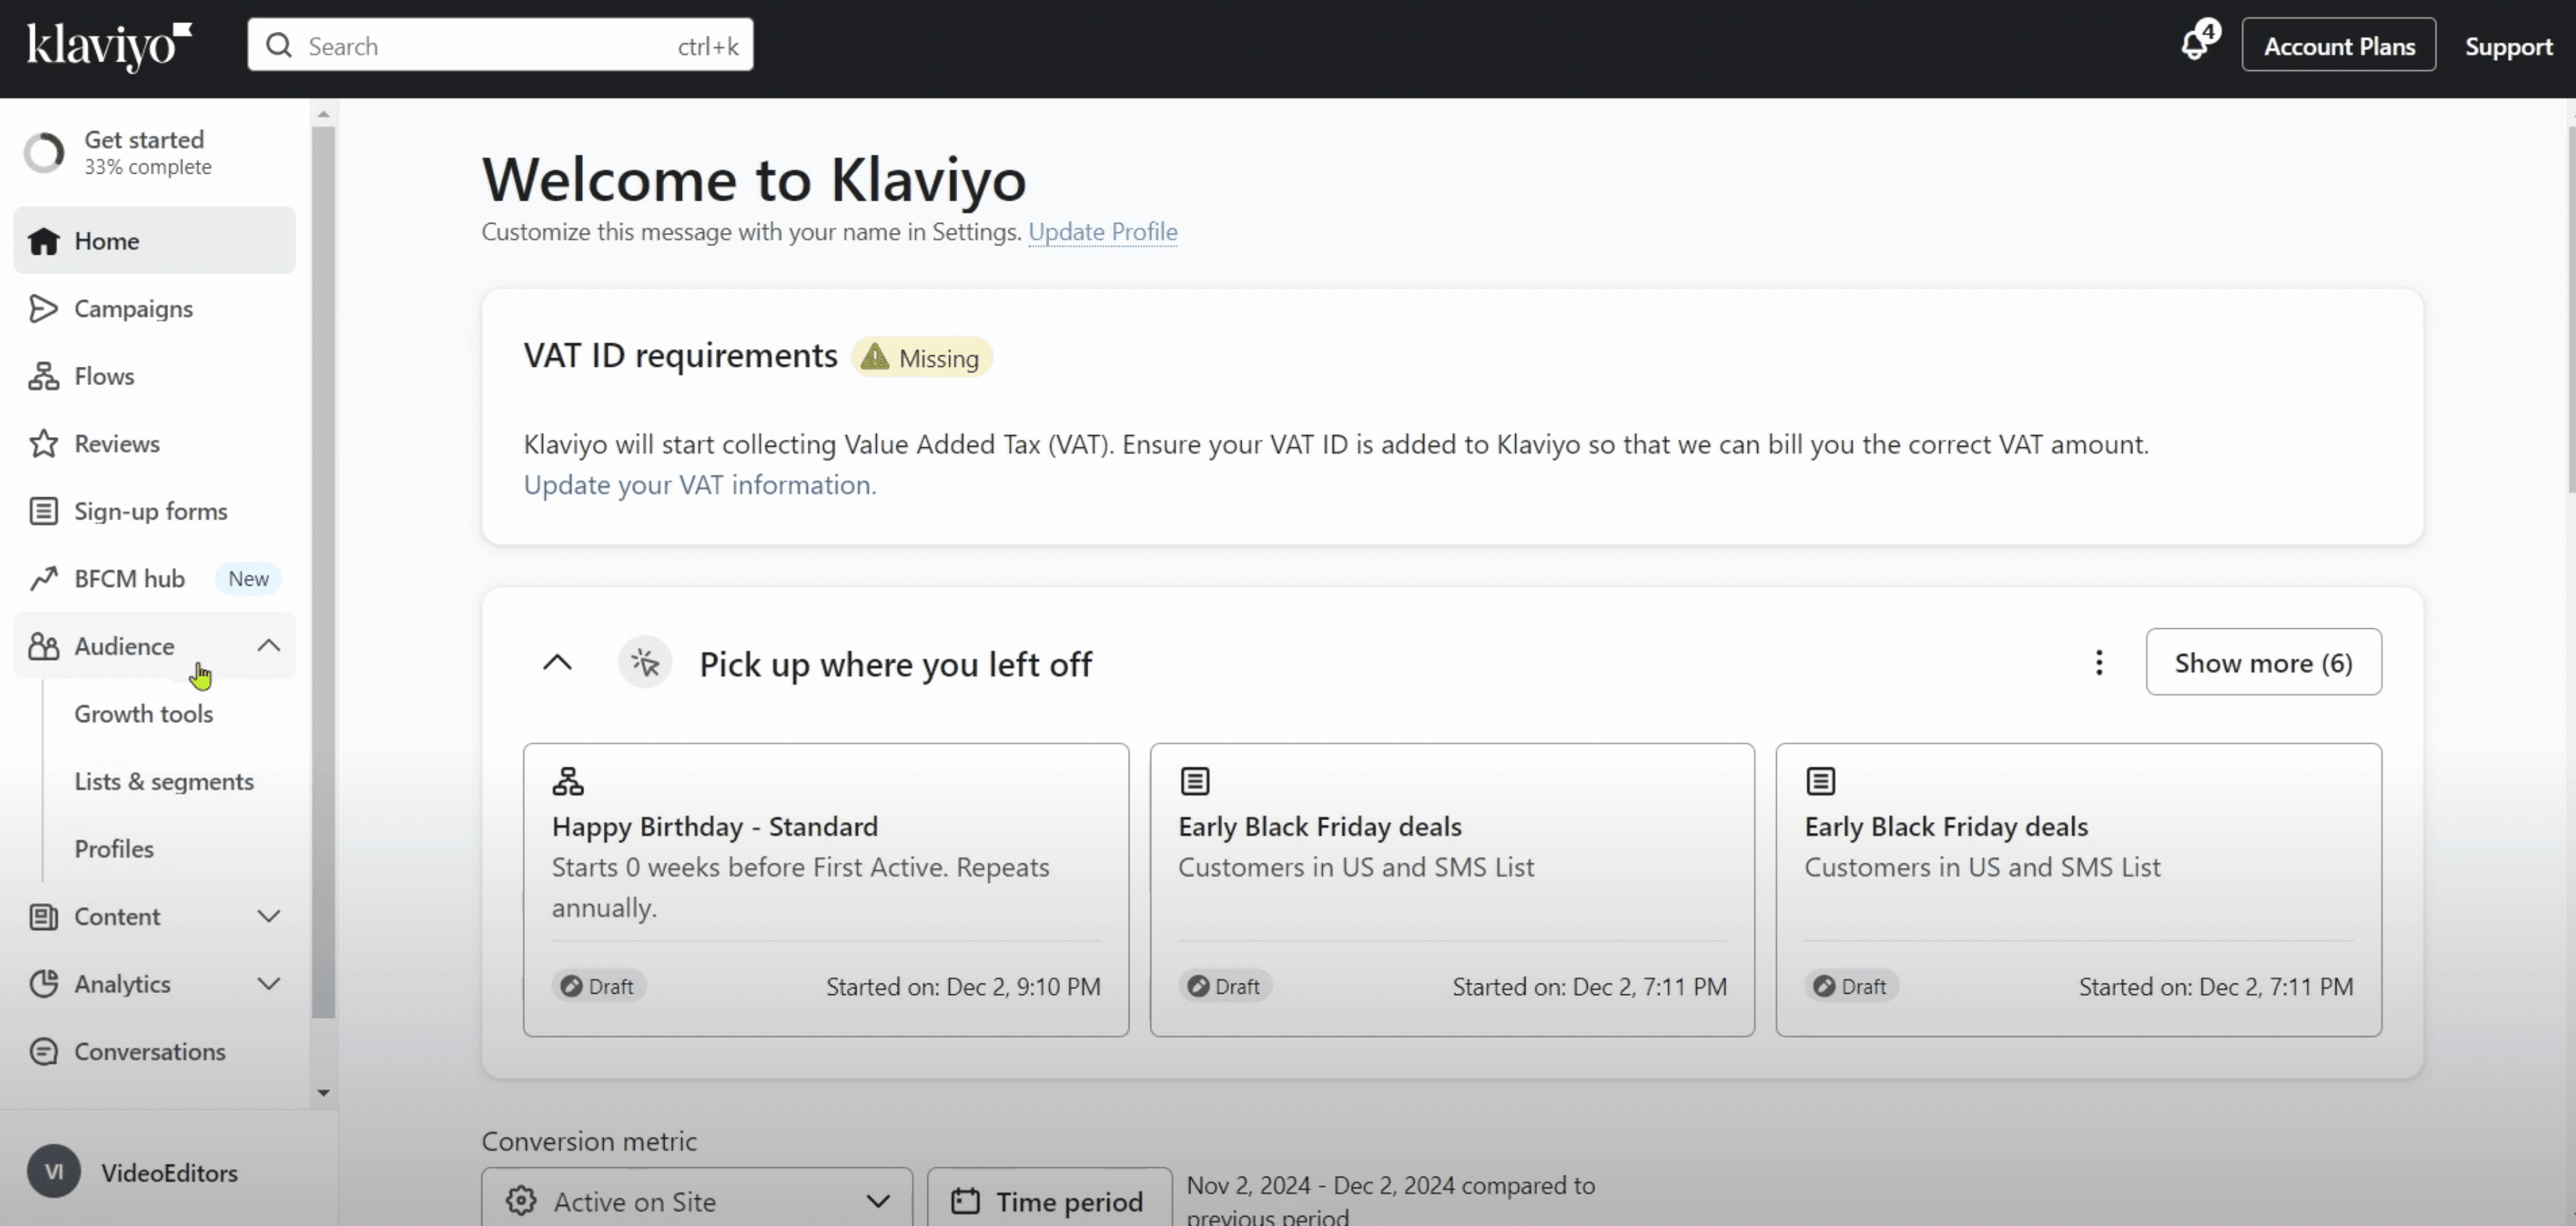
Task: Open the Happy Birthday - Standard card
Action: pyautogui.click(x=826, y=889)
